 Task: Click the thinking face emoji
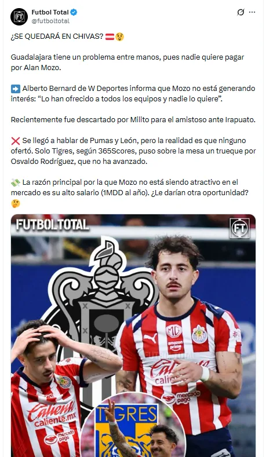pos(16,203)
